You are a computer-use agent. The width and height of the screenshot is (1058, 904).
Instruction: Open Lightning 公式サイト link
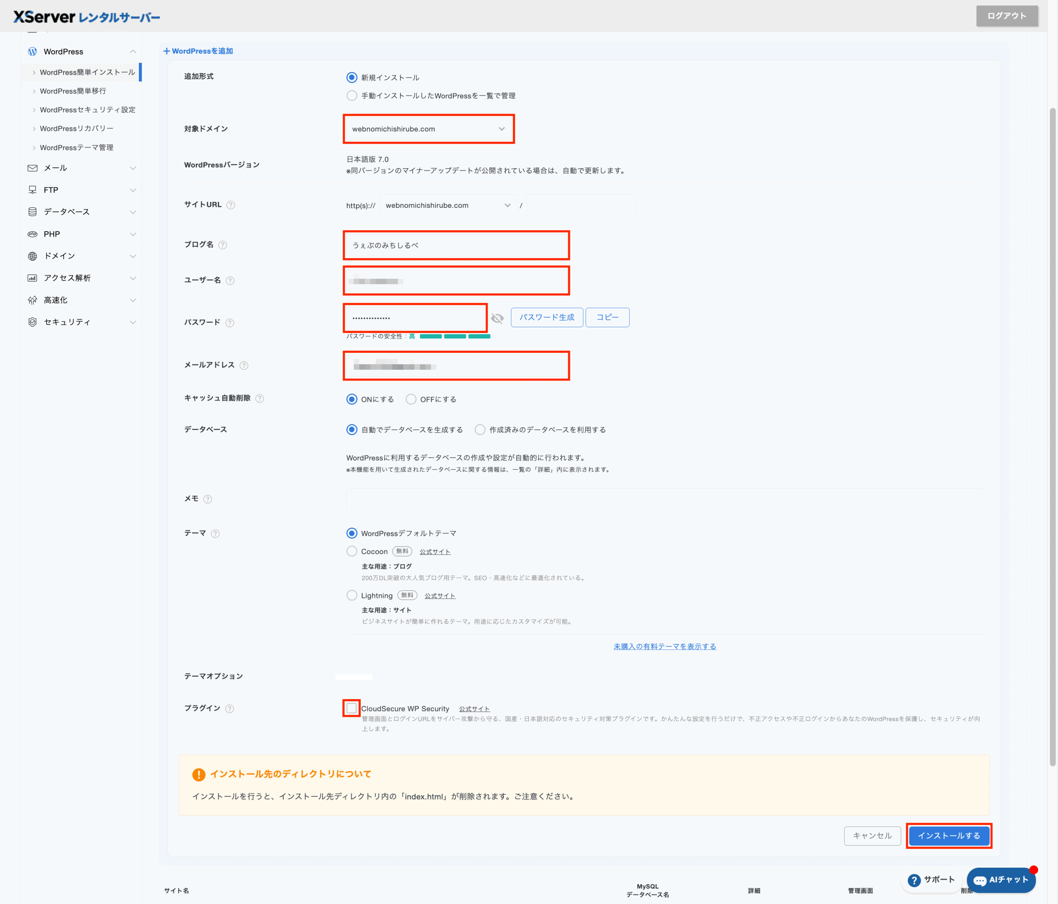click(x=440, y=596)
